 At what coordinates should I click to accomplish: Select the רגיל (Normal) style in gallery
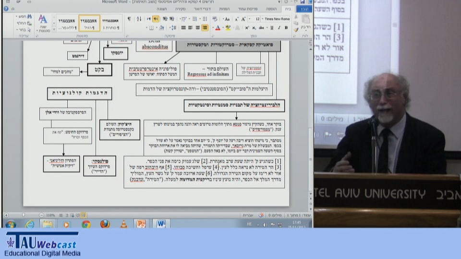(89, 23)
